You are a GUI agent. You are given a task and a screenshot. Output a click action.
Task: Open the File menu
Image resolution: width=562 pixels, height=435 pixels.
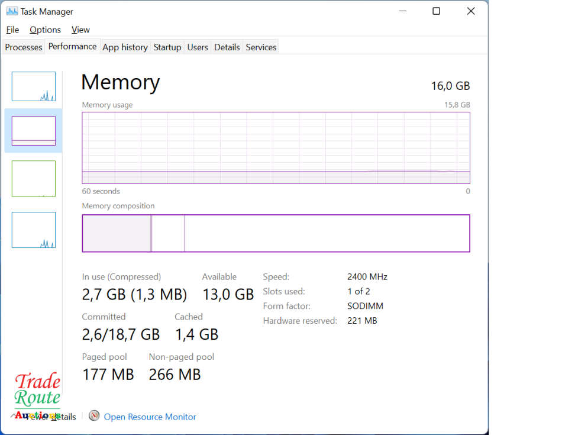click(12, 30)
